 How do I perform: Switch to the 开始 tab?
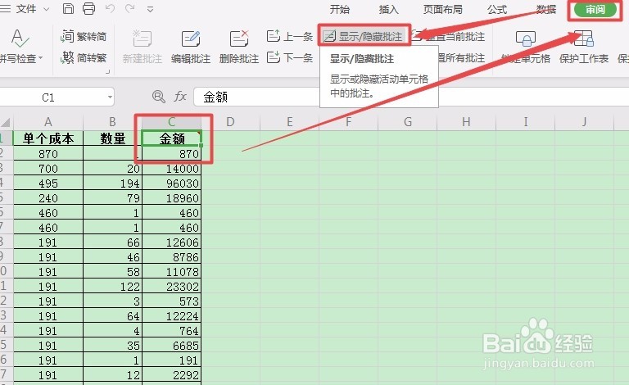339,9
